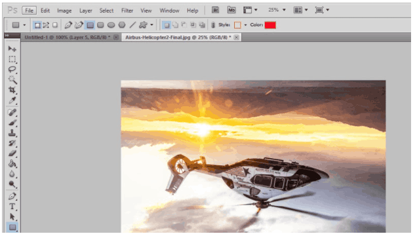Open the View menu

click(146, 10)
